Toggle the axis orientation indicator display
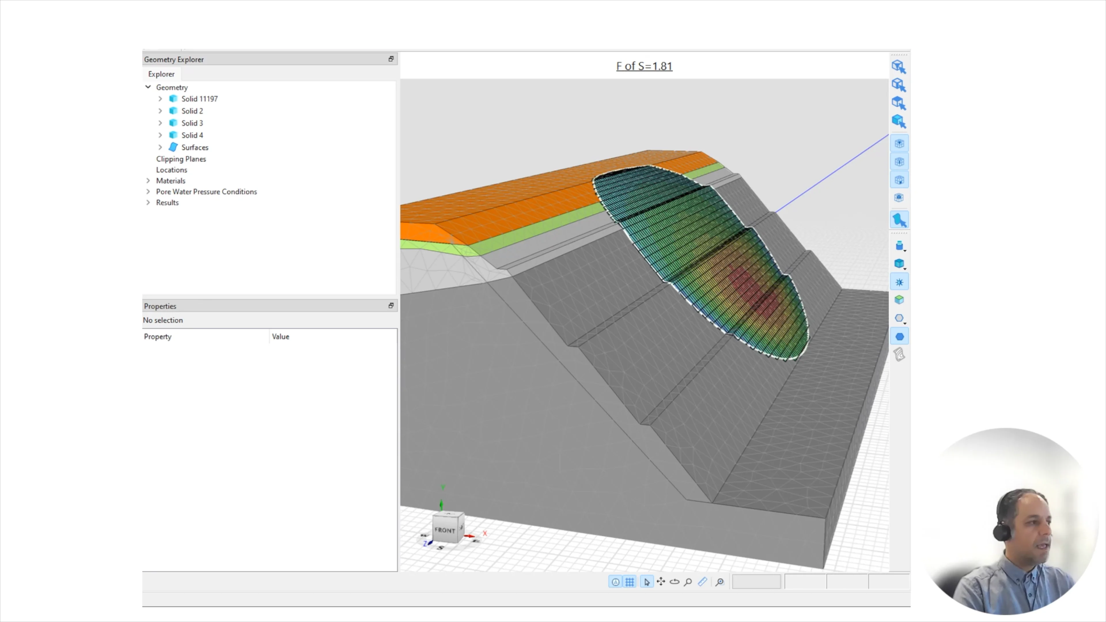The height and width of the screenshot is (622, 1106). [x=615, y=582]
